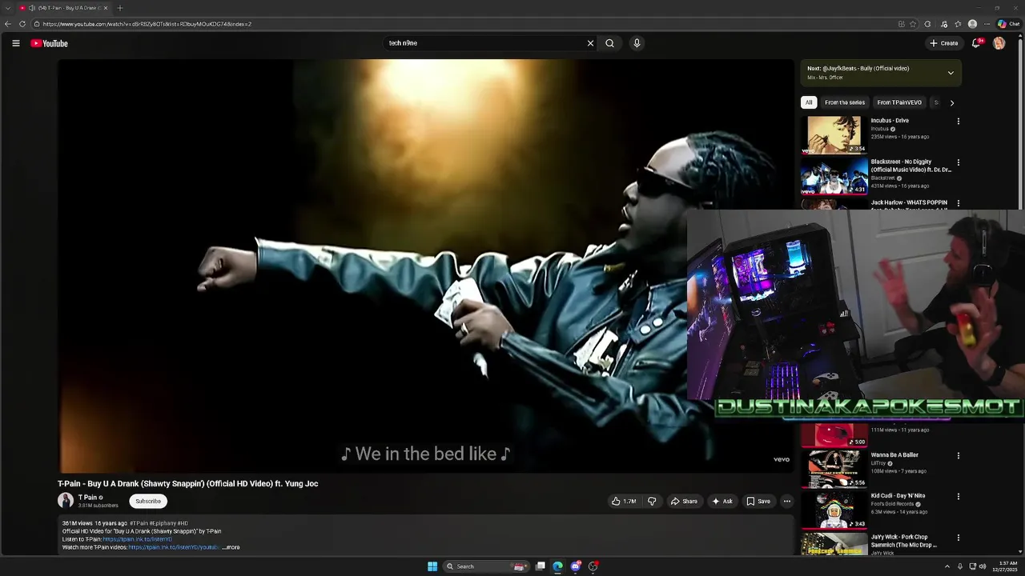Start voice search with the microphone
This screenshot has height=576, width=1025.
[637, 43]
